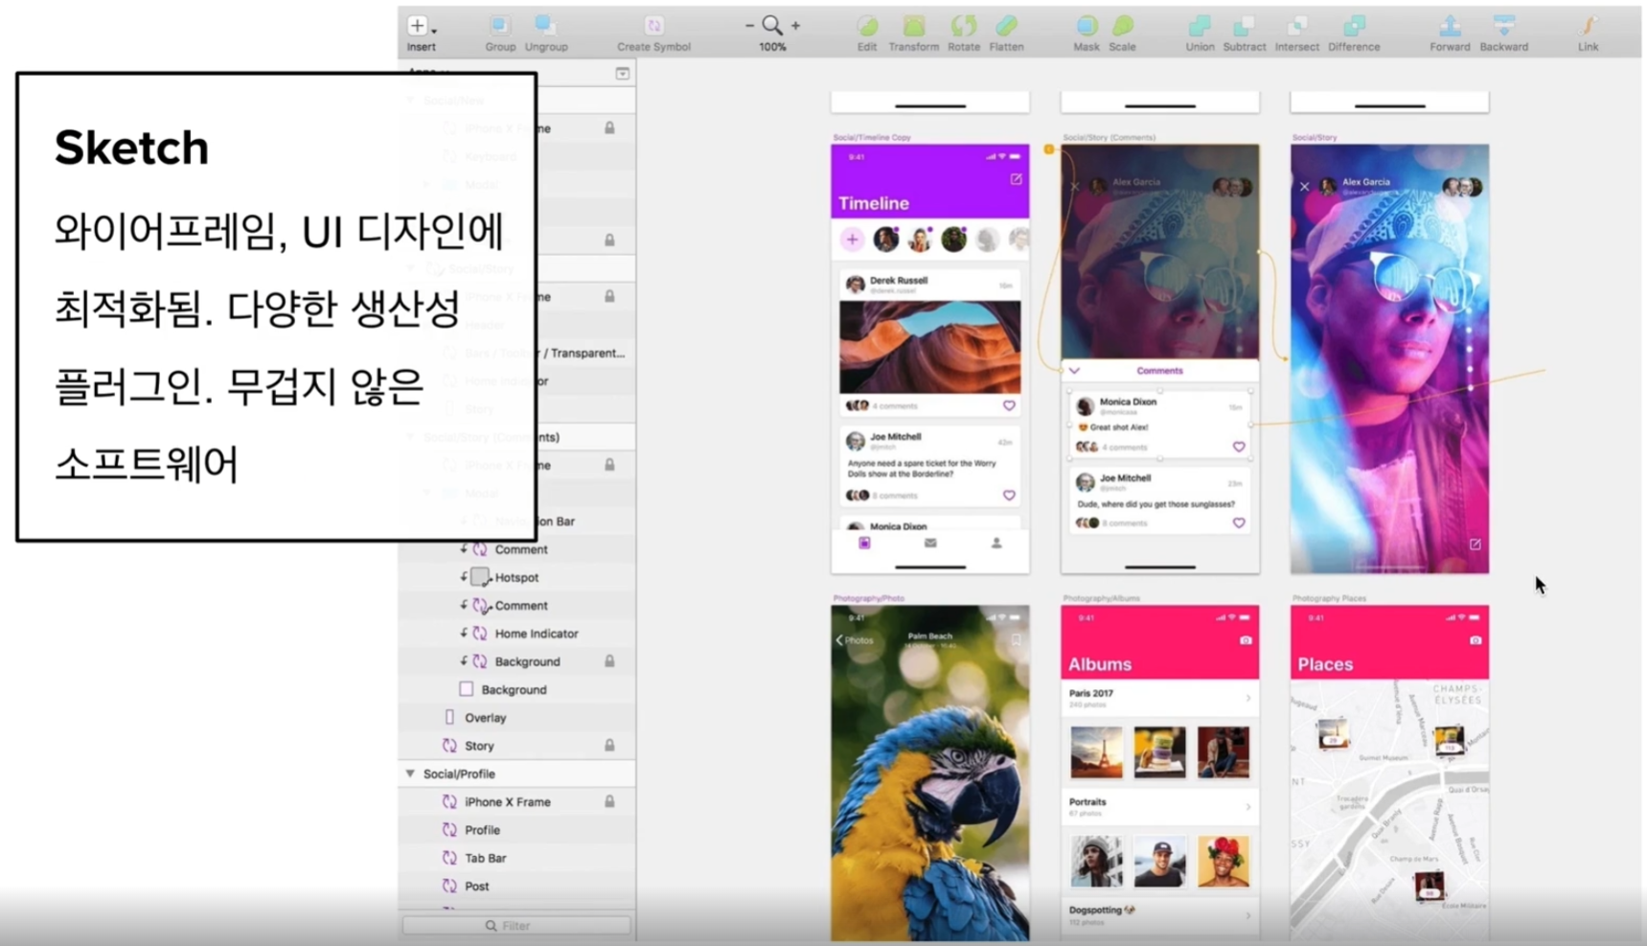Click compose icon in Timeline header
This screenshot has width=1647, height=946.
[1016, 179]
